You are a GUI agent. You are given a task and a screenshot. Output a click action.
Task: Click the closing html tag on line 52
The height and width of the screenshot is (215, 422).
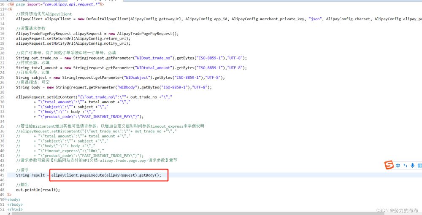(x=15, y=209)
